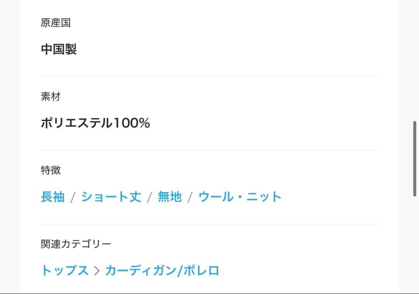Open the カーディガン/ボレロ category link
This screenshot has width=419, height=294.
[162, 270]
